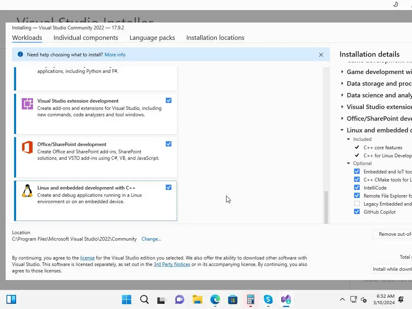This screenshot has height=309, width=412.
Task: Open Teams Chat from taskbar
Action: [179, 299]
